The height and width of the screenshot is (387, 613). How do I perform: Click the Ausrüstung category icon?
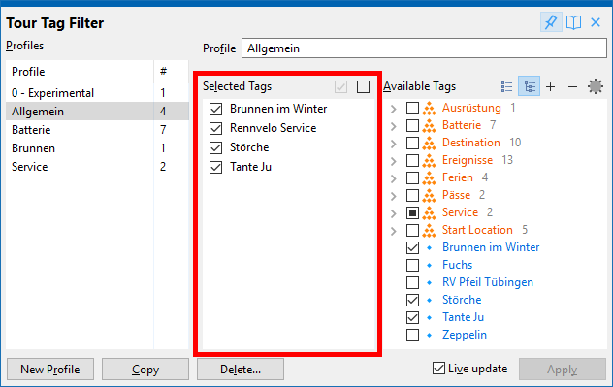[x=429, y=109]
